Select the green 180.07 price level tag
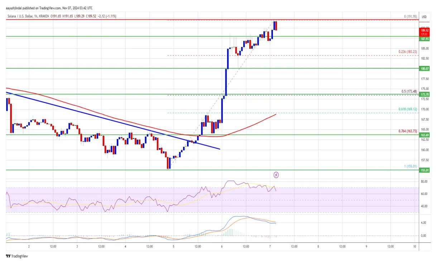Image resolution: width=437 pixels, height=265 pixels. [424, 68]
